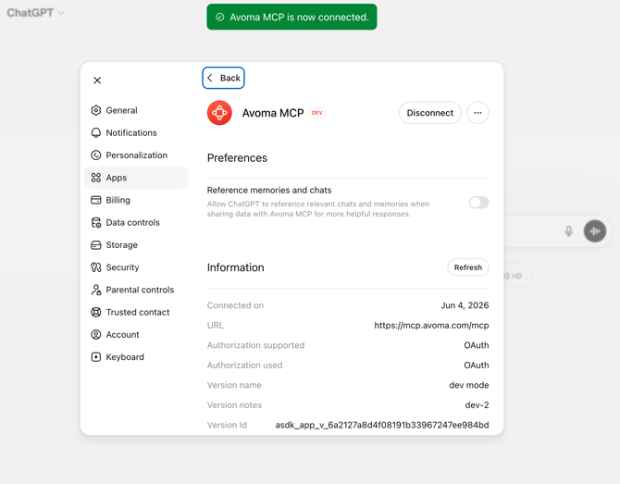Click the green checkmark in connected toast
The width and height of the screenshot is (620, 484).
(220, 17)
